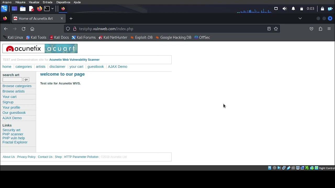Expand the list all tabs chevron
The height and width of the screenshot is (188, 335).
point(300,18)
